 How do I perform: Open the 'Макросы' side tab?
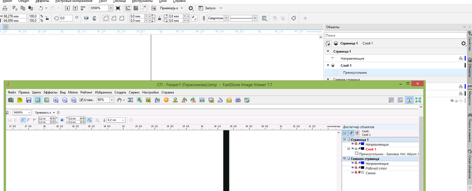tap(469, 96)
